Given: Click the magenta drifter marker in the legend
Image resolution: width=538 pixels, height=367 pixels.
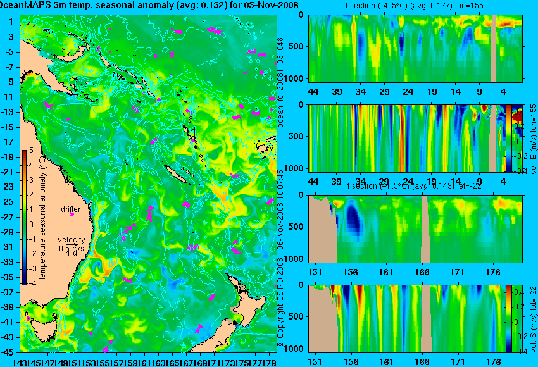Looking at the screenshot, I should (72, 215).
